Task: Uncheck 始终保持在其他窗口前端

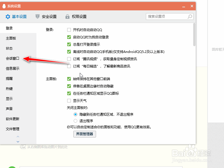Action: click(x=69, y=79)
